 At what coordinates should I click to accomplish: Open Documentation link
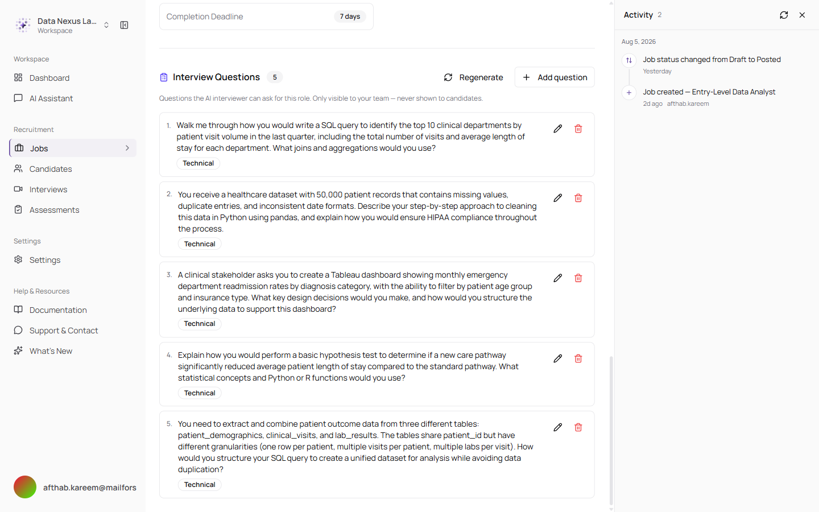pos(73,310)
